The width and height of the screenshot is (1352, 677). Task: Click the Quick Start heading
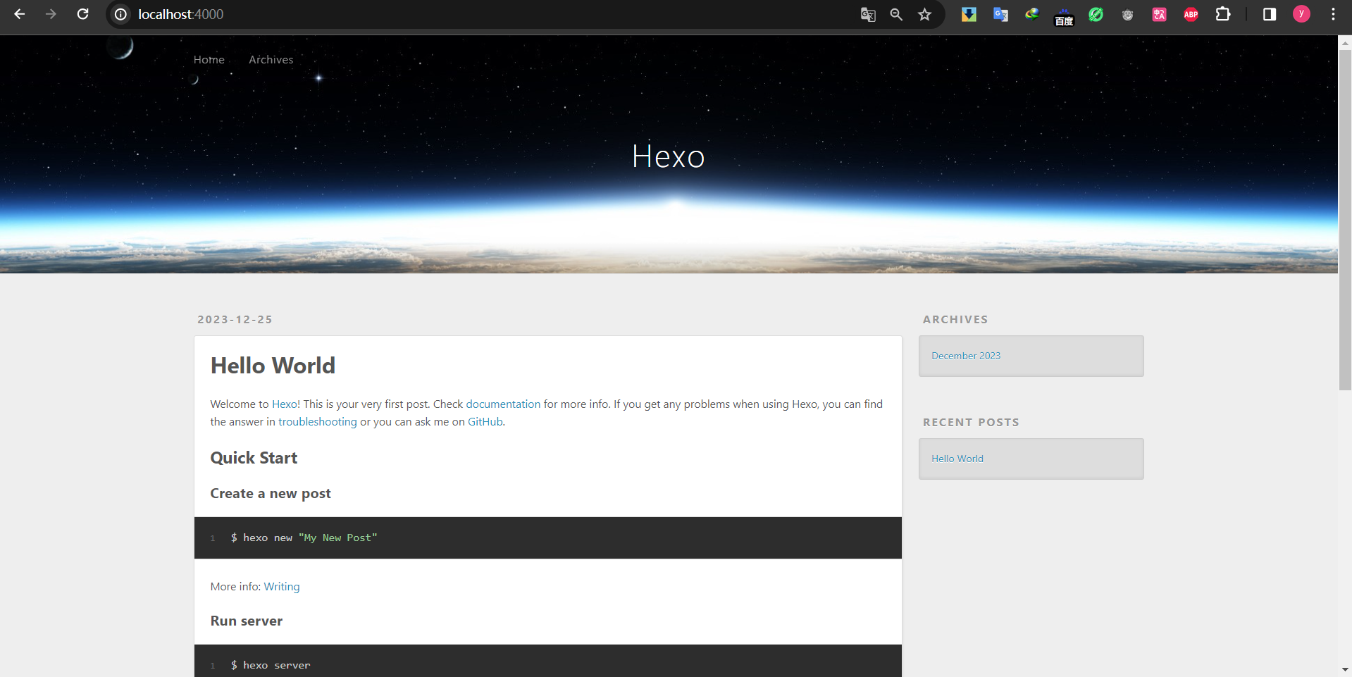[x=254, y=458]
